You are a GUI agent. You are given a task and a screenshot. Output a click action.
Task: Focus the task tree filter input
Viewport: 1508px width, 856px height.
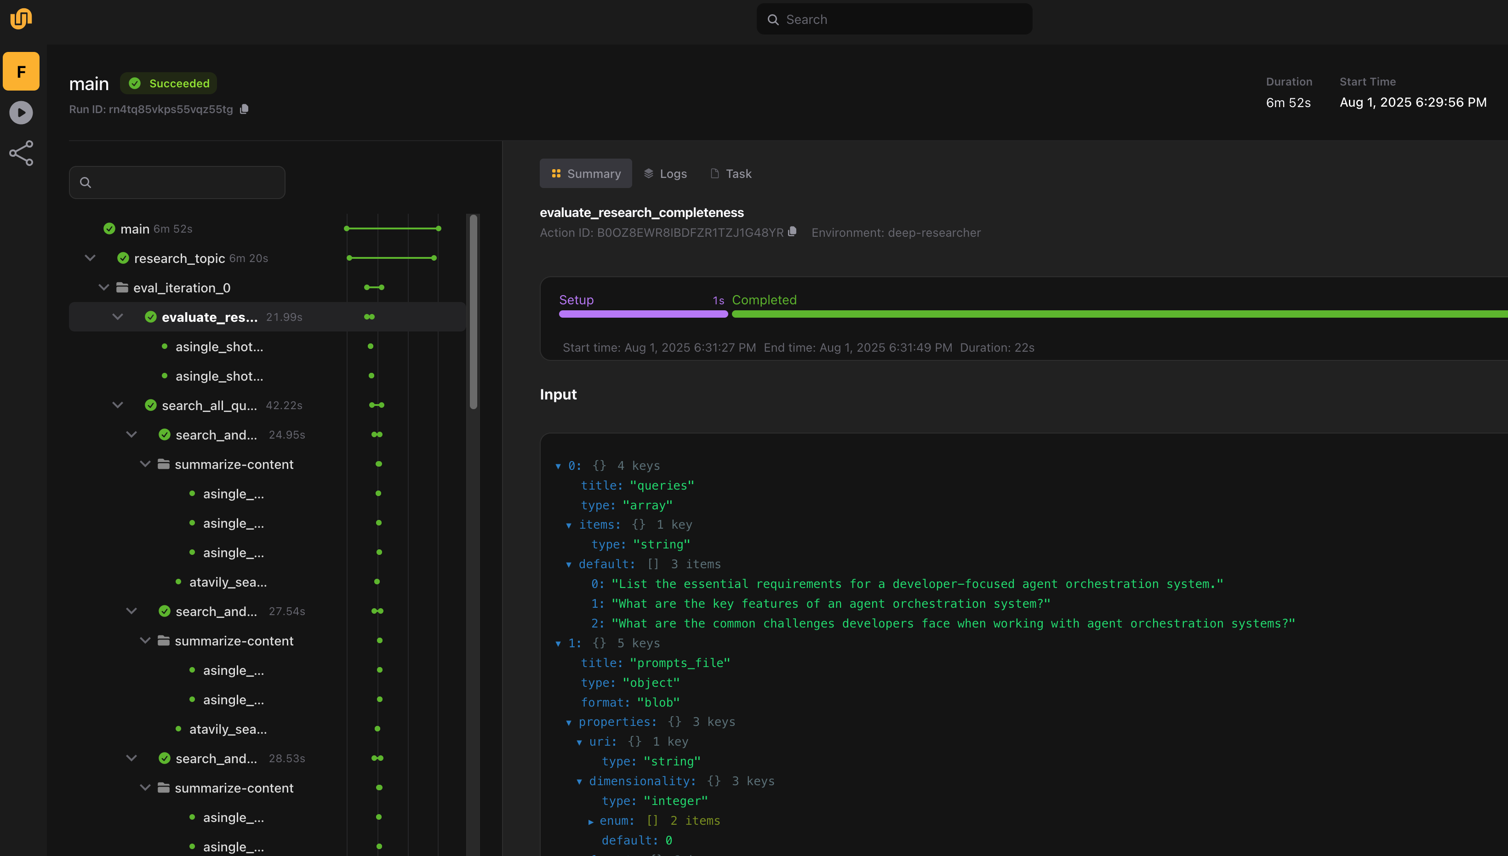(x=177, y=182)
